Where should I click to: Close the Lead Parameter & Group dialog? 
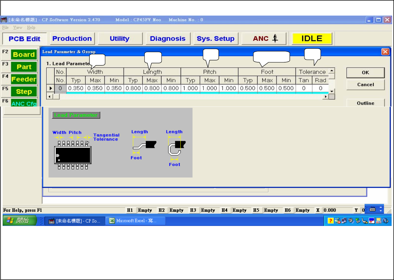point(385,52)
